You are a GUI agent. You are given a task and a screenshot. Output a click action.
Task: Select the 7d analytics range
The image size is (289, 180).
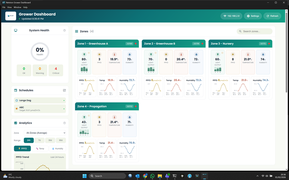pos(39,140)
